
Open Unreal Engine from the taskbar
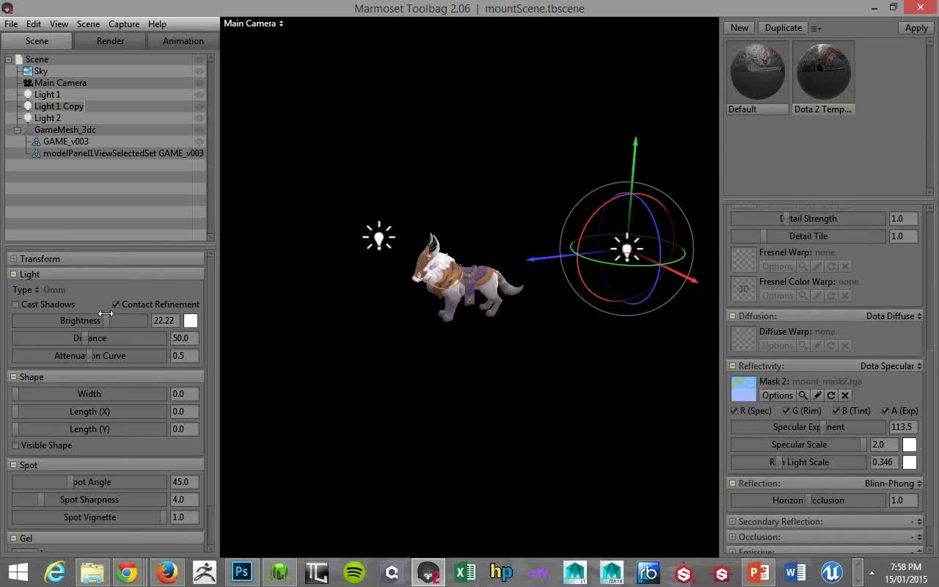coord(831,572)
